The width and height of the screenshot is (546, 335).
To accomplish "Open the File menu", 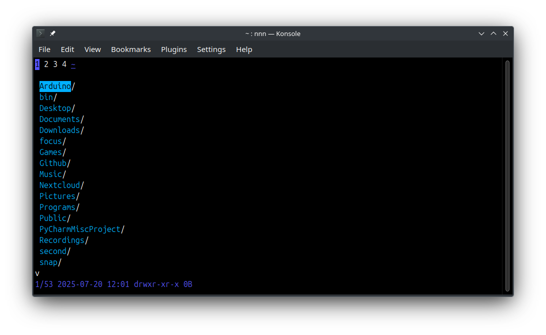I will (x=44, y=49).
